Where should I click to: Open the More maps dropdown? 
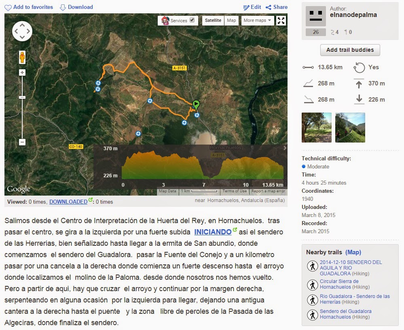tap(257, 20)
